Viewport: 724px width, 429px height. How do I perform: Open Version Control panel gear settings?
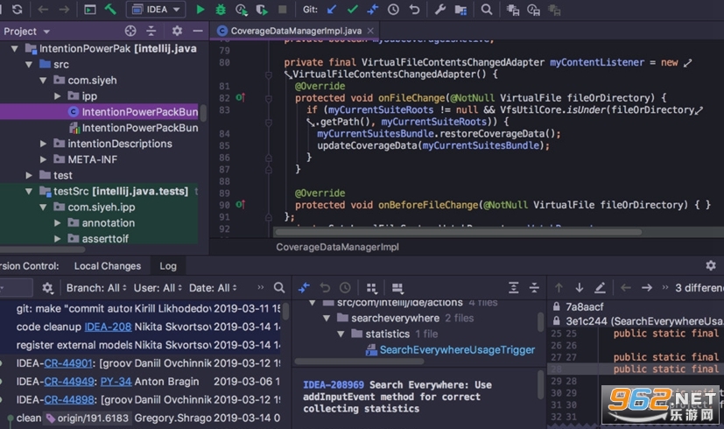click(711, 265)
